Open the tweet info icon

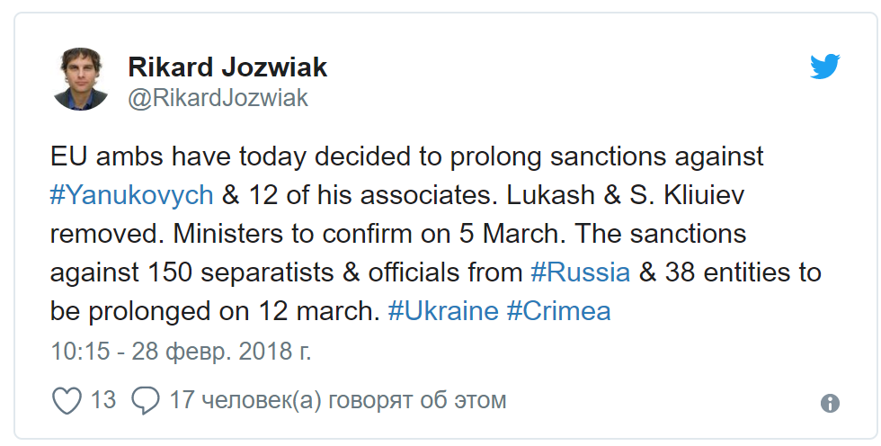(x=830, y=402)
